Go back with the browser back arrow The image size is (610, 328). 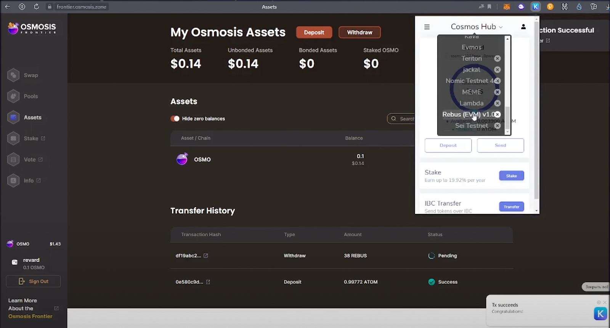7,6
